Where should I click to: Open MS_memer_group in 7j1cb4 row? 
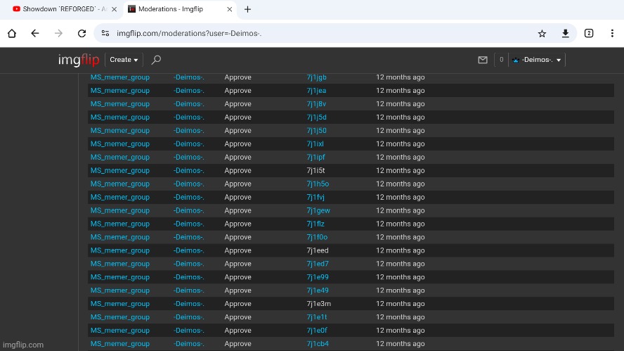coord(120,344)
